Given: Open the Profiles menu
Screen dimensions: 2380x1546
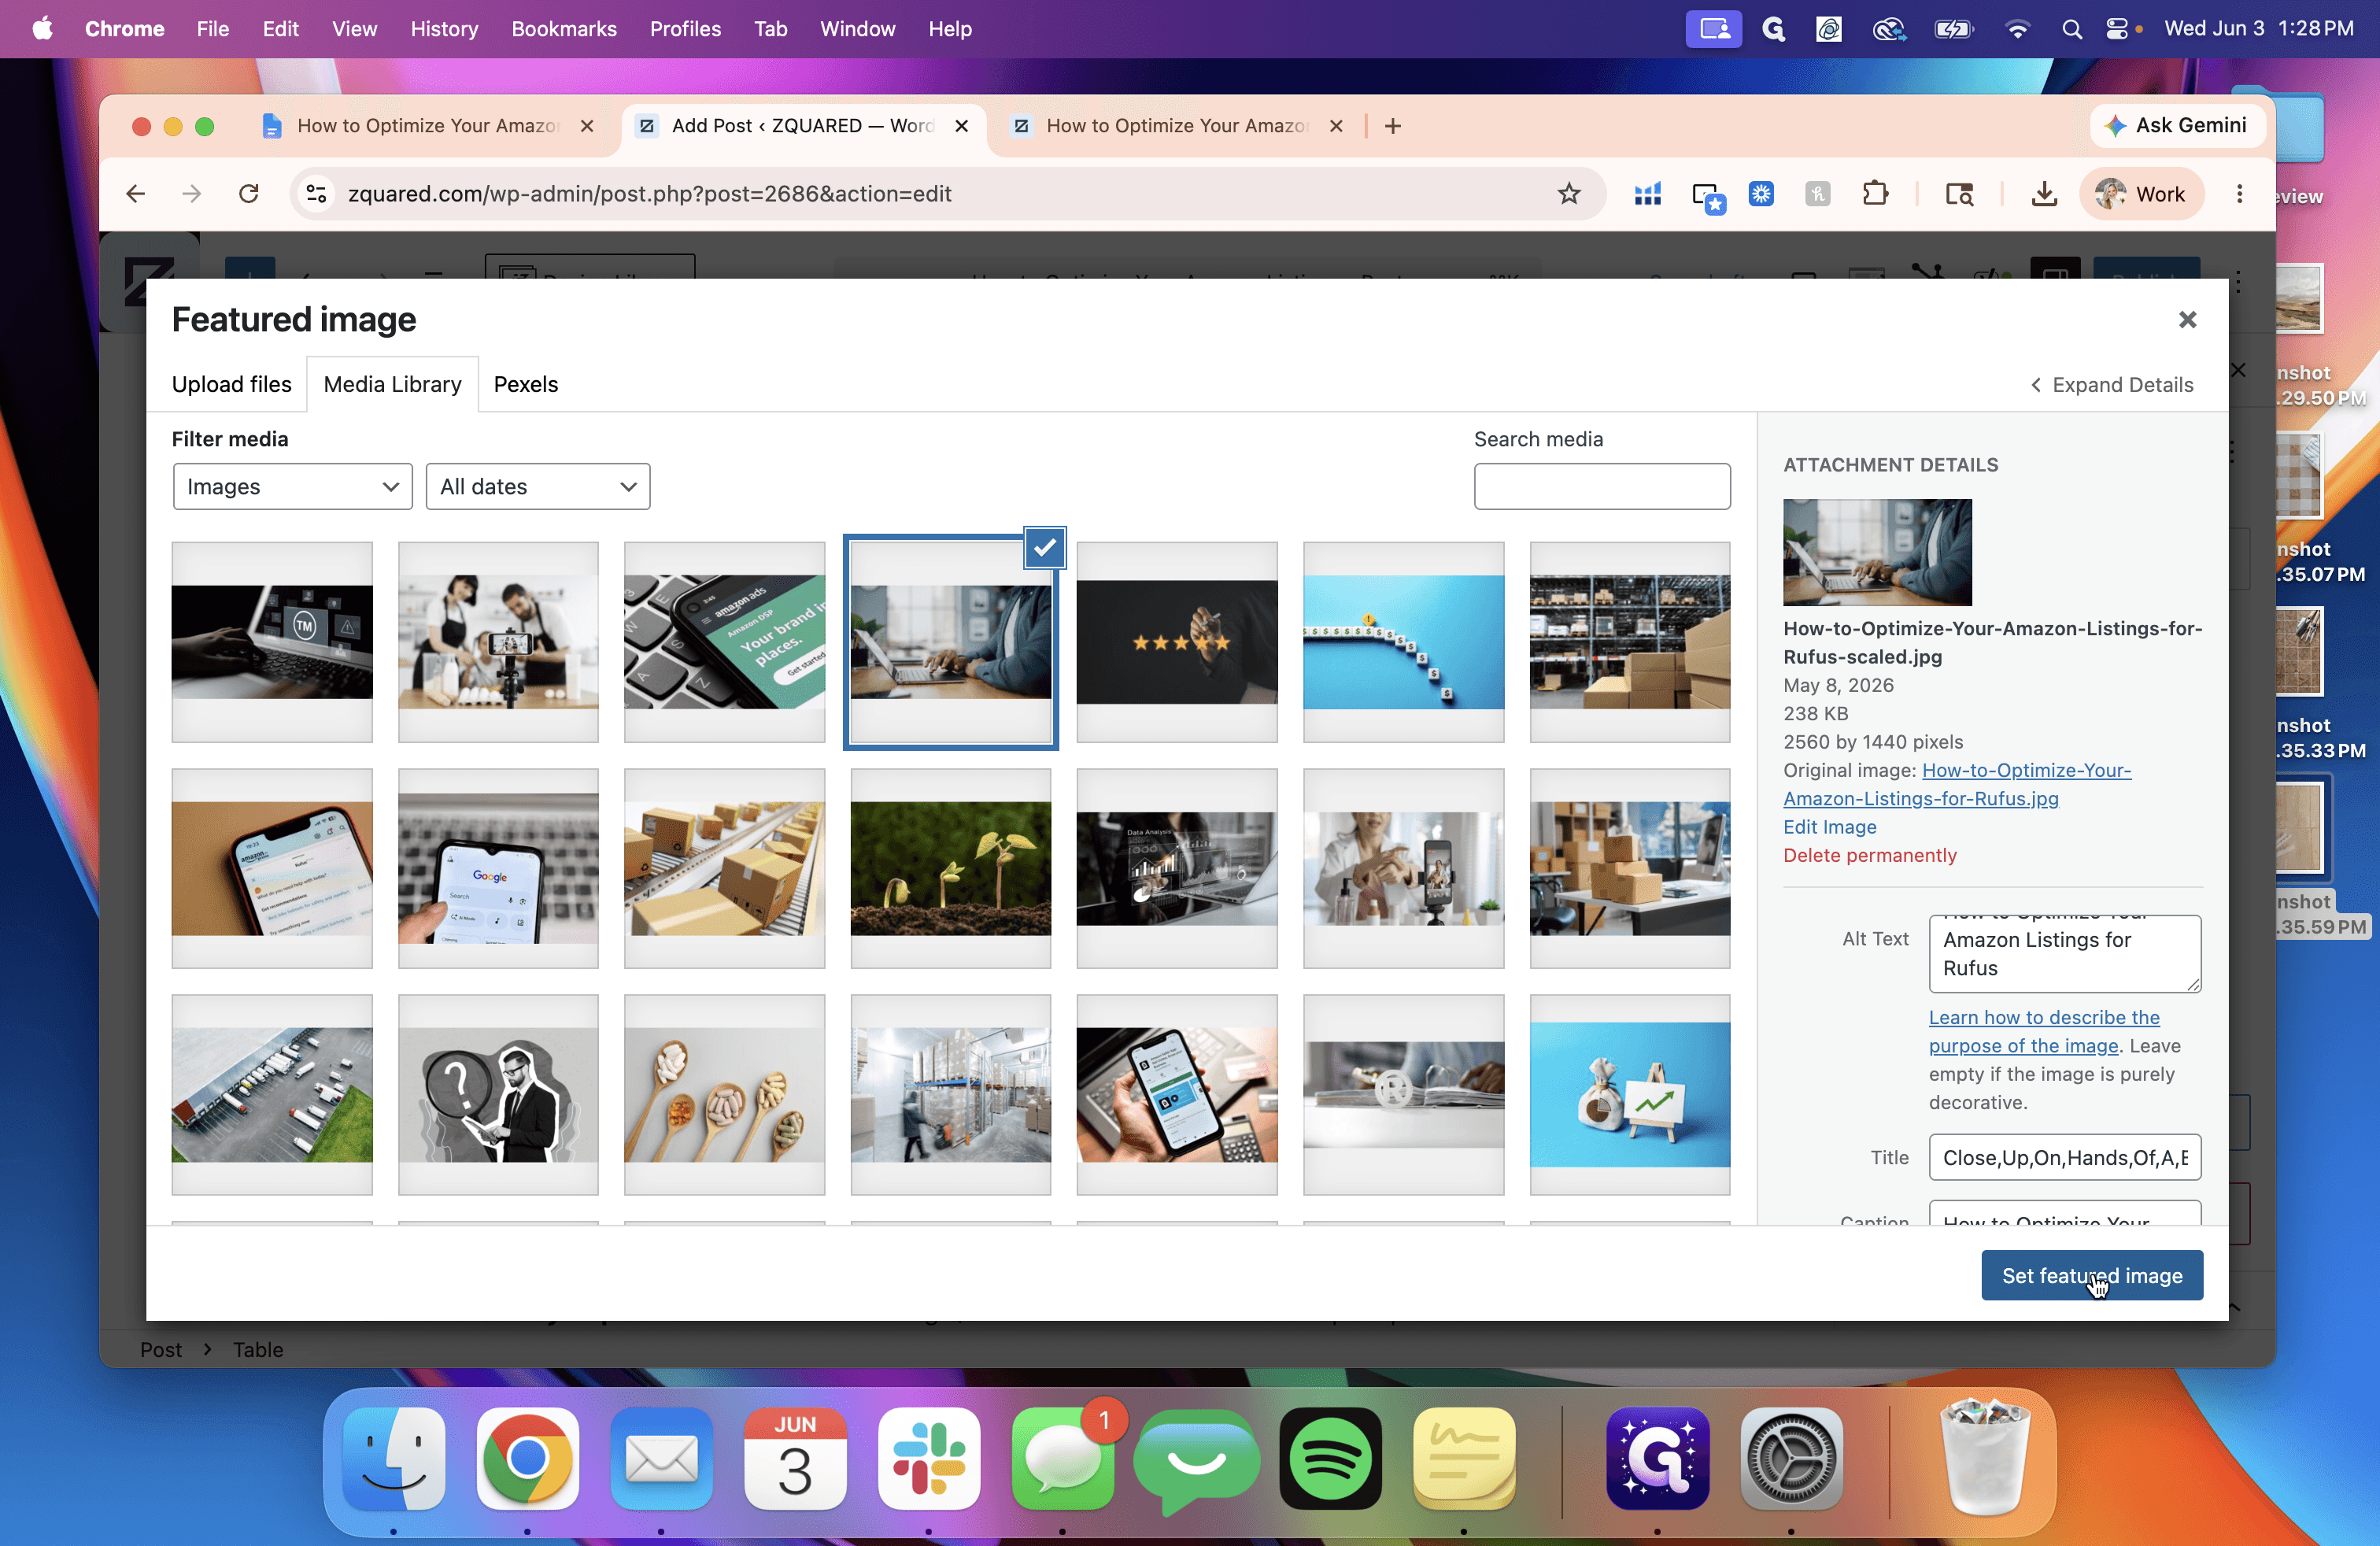Looking at the screenshot, I should click(685, 29).
